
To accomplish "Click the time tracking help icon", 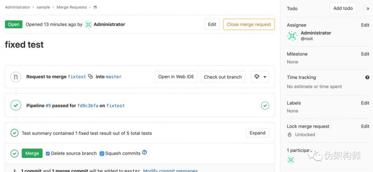I will (367, 77).
